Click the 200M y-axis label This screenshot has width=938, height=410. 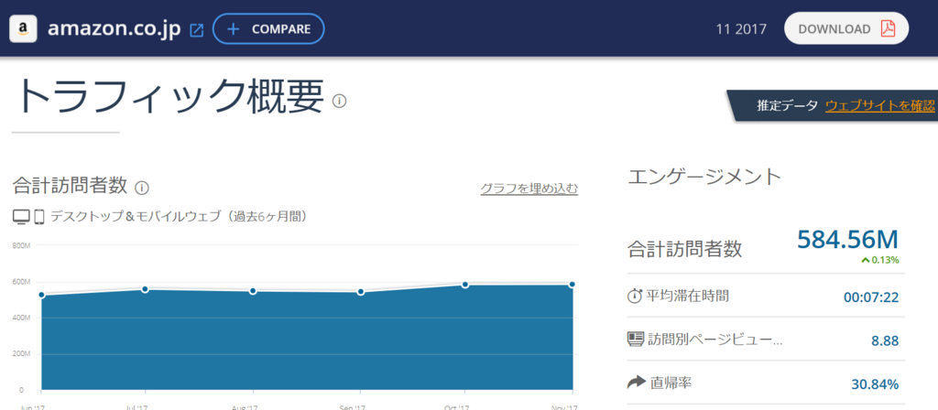21,354
